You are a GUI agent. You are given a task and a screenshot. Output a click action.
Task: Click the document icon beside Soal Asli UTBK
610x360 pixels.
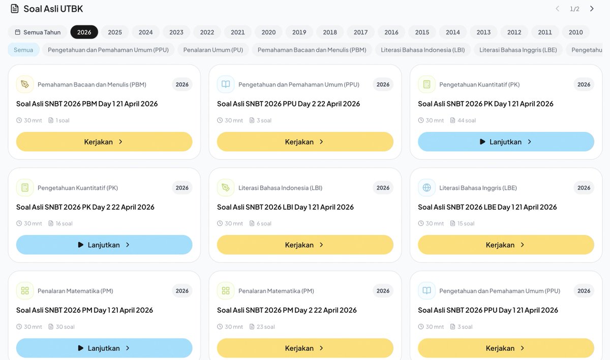pyautogui.click(x=15, y=9)
